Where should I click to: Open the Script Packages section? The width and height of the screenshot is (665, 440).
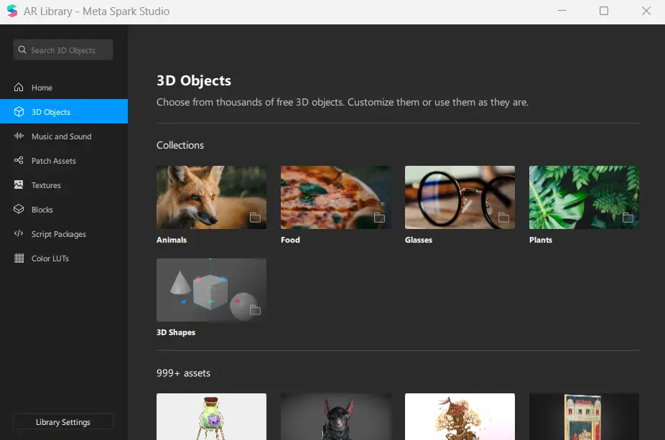57,233
